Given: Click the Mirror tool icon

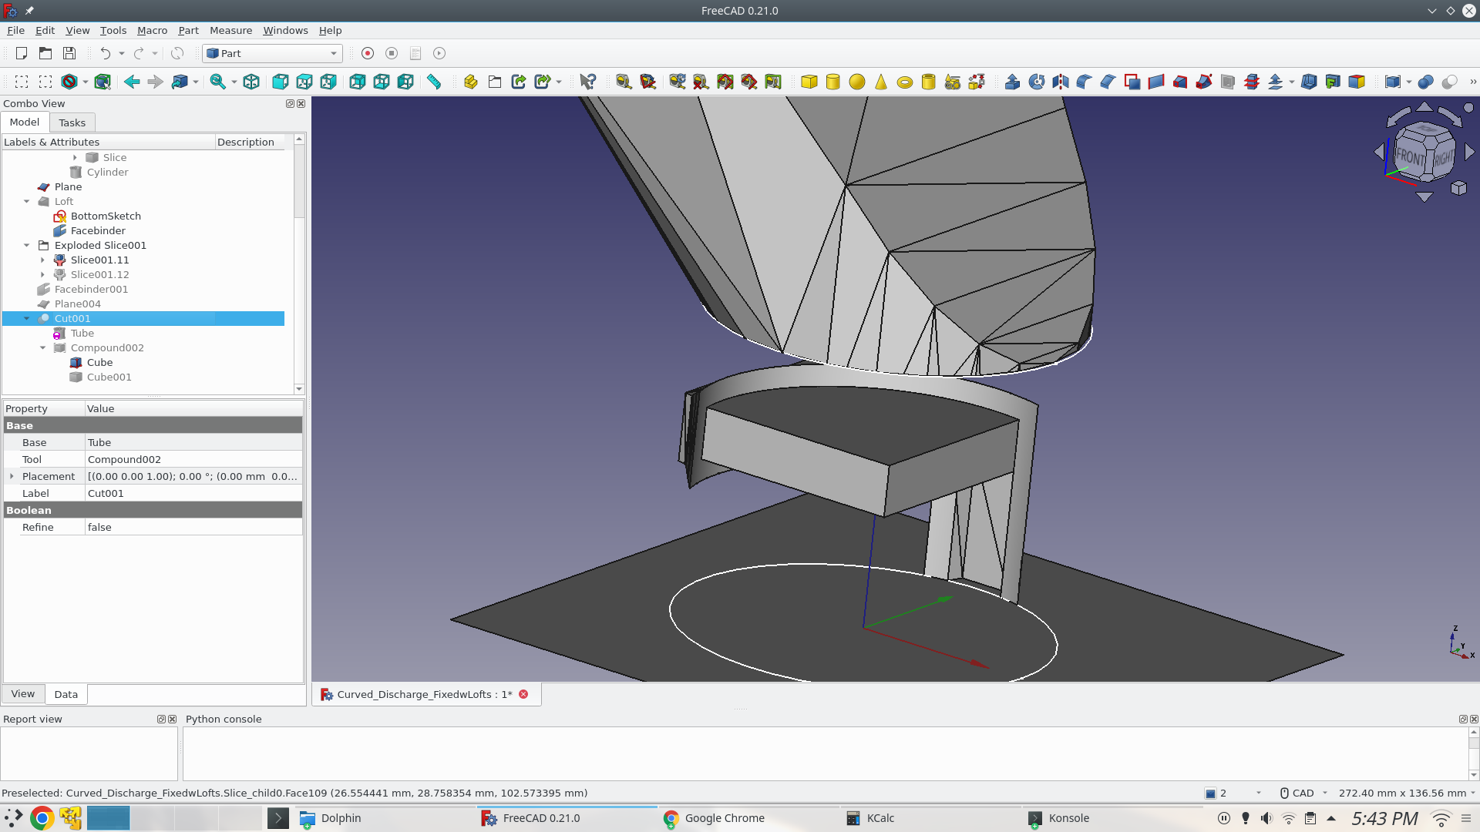Looking at the screenshot, I should 1061,82.
